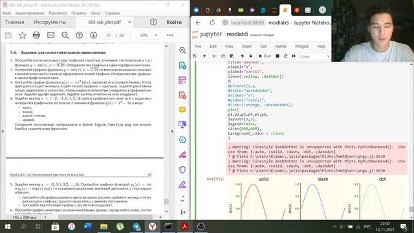Copy selected Jupyter cell

[x=223, y=56]
